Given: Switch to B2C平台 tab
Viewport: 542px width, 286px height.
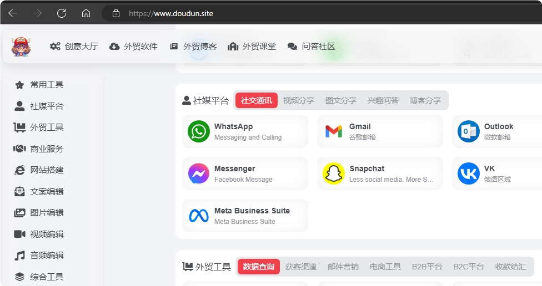Looking at the screenshot, I should pyautogui.click(x=469, y=267).
